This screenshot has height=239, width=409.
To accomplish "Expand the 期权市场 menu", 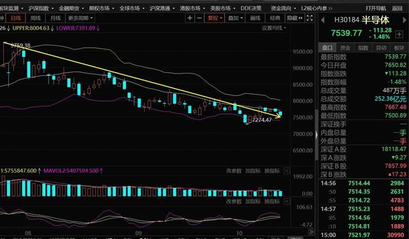I will coord(102,8).
